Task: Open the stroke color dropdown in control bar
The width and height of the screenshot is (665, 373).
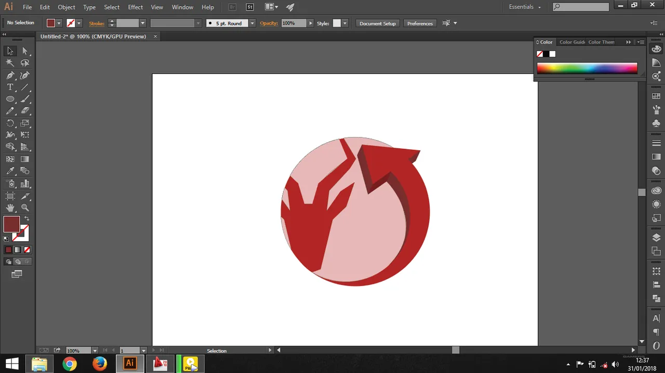Action: [79, 23]
